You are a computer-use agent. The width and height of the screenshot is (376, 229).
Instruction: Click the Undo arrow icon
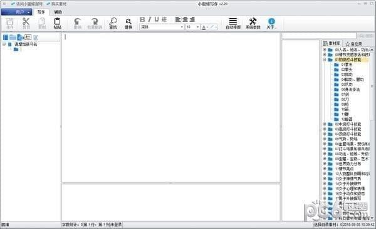pos(77,24)
